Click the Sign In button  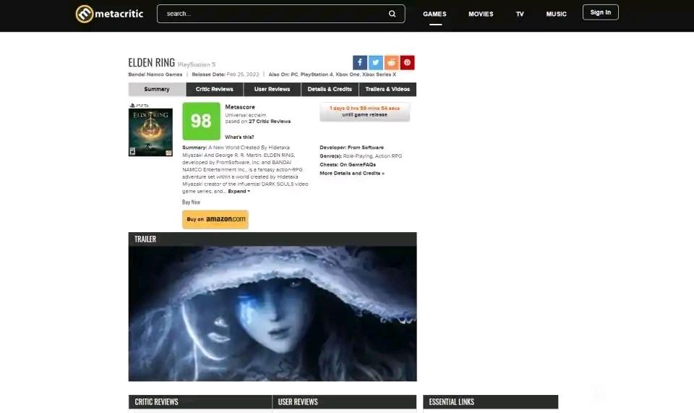click(600, 12)
